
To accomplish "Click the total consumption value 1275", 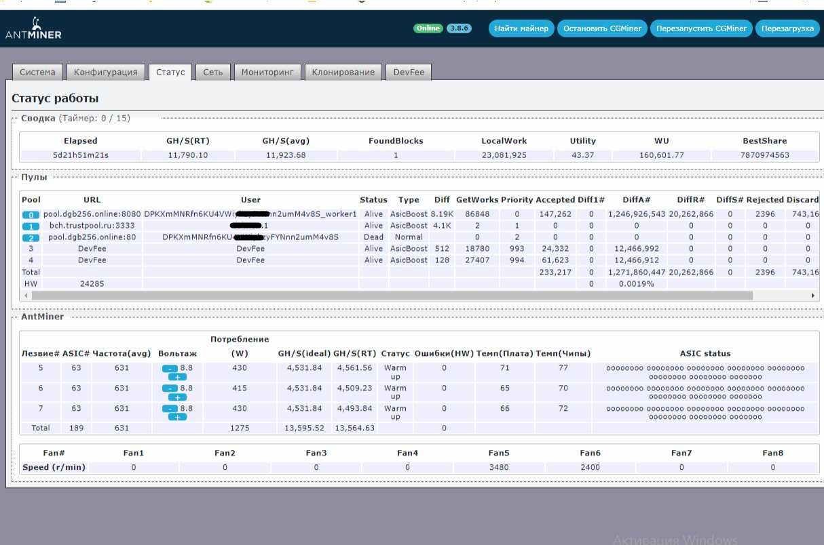I will pos(240,428).
